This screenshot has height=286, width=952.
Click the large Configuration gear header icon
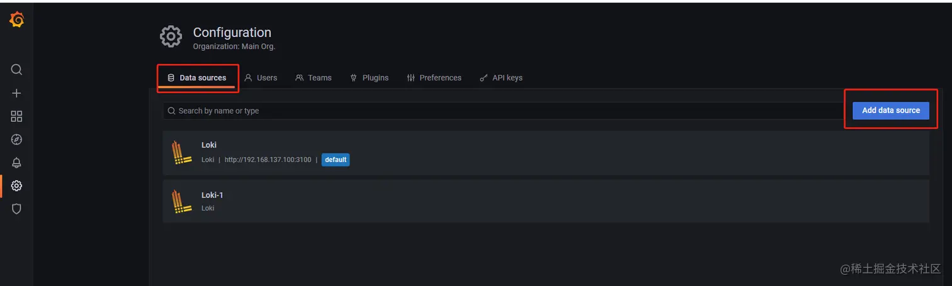pos(171,36)
